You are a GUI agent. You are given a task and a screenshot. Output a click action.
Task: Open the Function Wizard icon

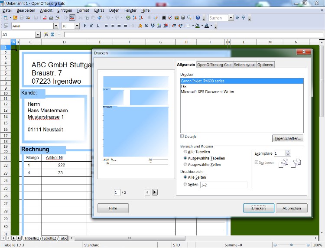[46, 34]
